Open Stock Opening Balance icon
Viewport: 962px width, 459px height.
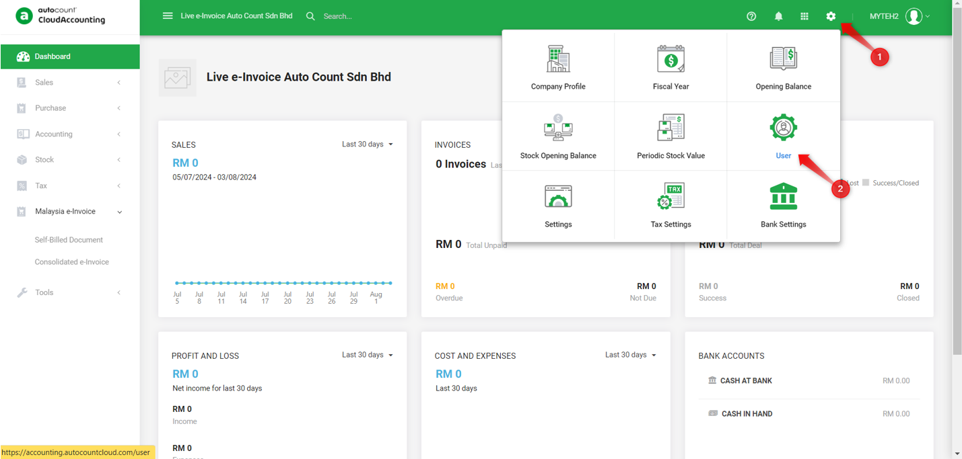558,127
